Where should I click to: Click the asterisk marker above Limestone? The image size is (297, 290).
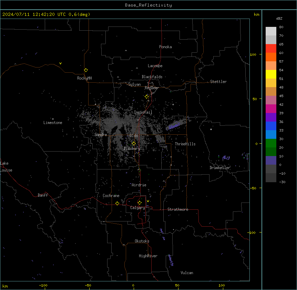coord(53,119)
